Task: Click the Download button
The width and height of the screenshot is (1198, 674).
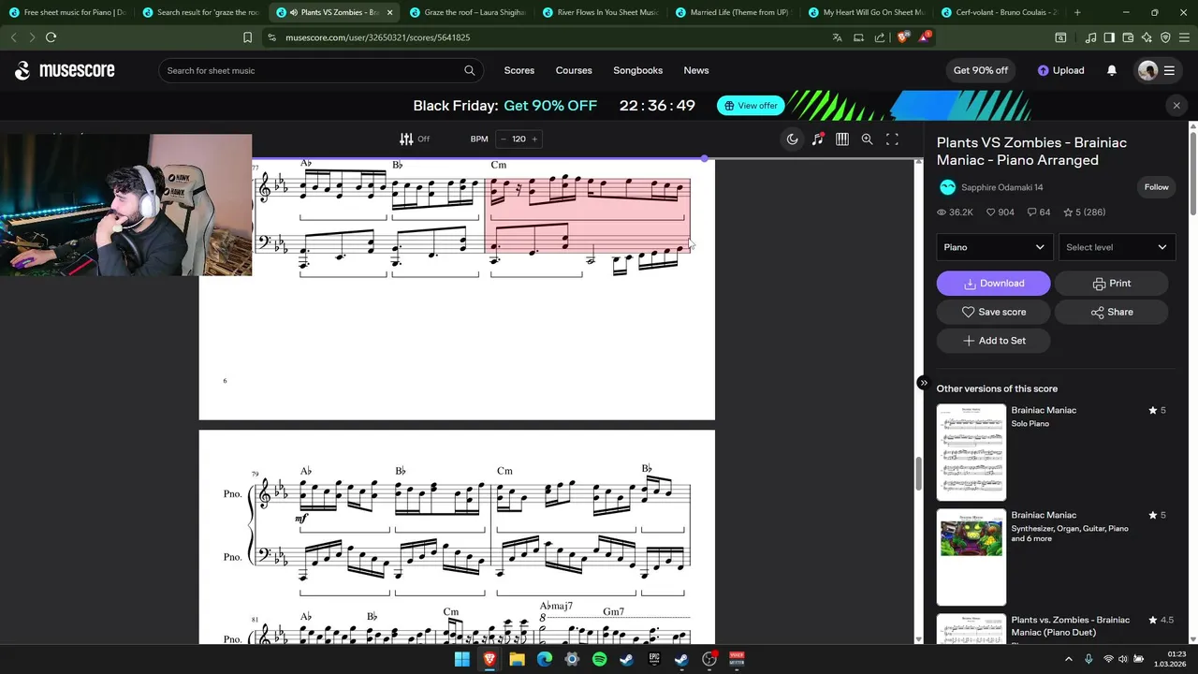Action: [993, 284]
